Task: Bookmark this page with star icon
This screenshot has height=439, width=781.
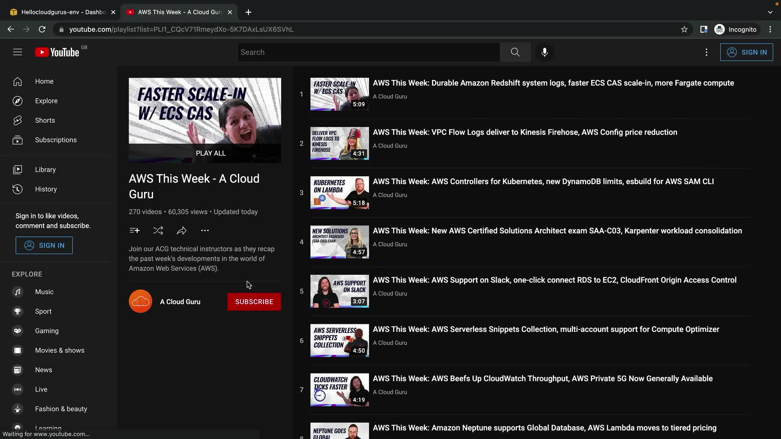Action: click(684, 29)
